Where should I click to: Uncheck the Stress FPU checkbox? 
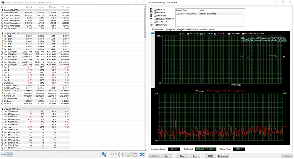155,13
